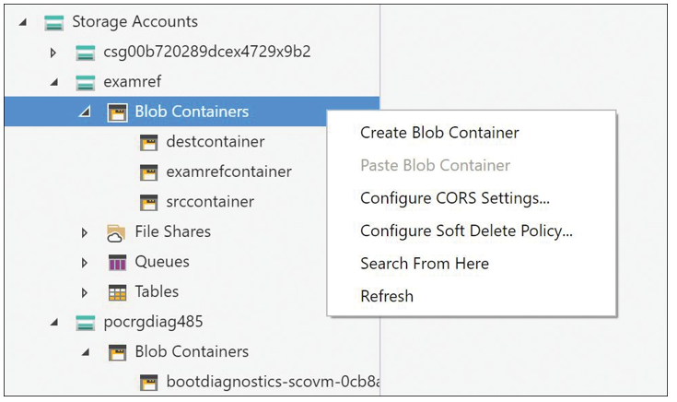The height and width of the screenshot is (402, 677).
Task: Click the Storage Accounts root icon
Action: click(x=54, y=22)
